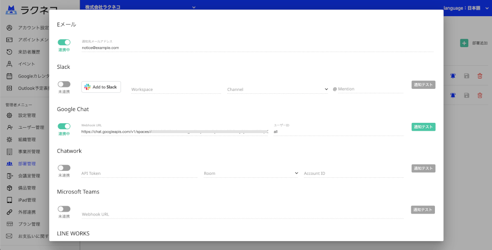The width and height of the screenshot is (492, 250).
Task: Click the notice@example.com email address field
Action: tap(257, 48)
